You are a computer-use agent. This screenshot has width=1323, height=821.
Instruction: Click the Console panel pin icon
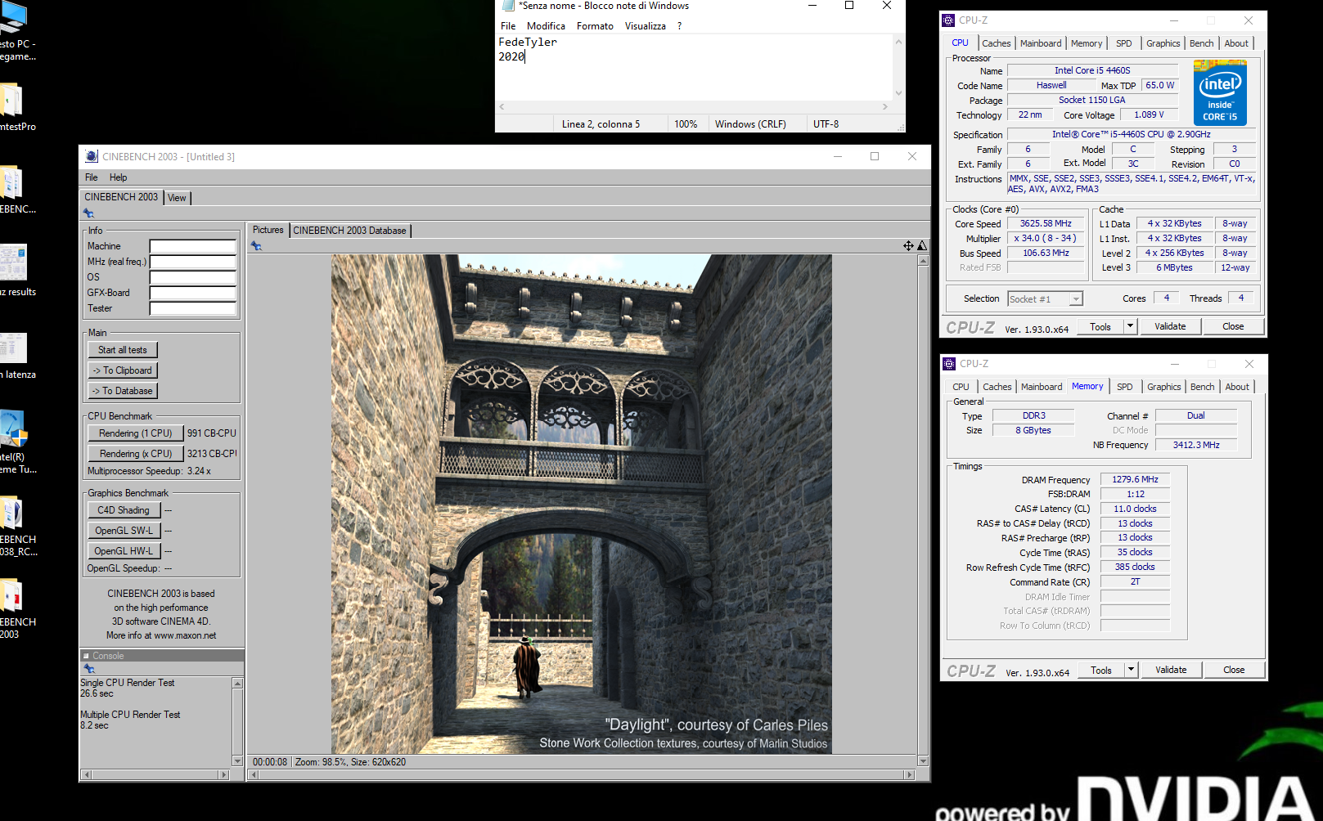pos(89,669)
